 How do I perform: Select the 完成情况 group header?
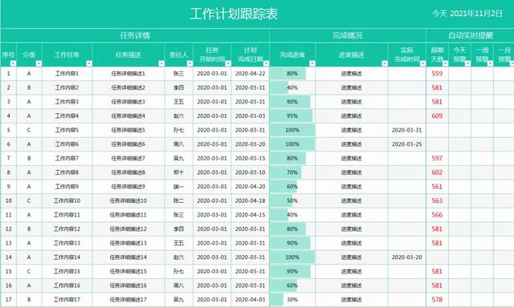point(348,35)
